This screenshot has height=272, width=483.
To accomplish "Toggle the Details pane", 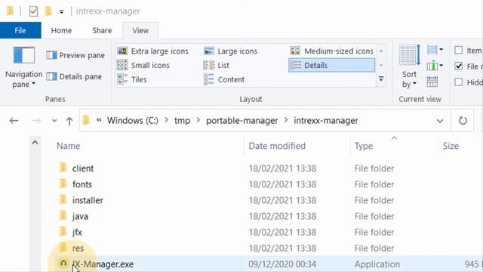I will point(74,76).
